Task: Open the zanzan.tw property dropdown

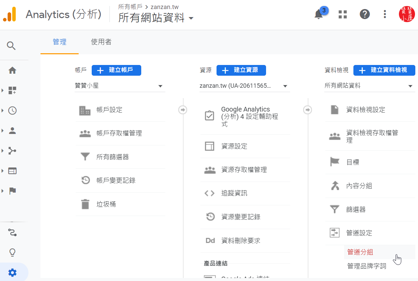Action: coord(245,86)
